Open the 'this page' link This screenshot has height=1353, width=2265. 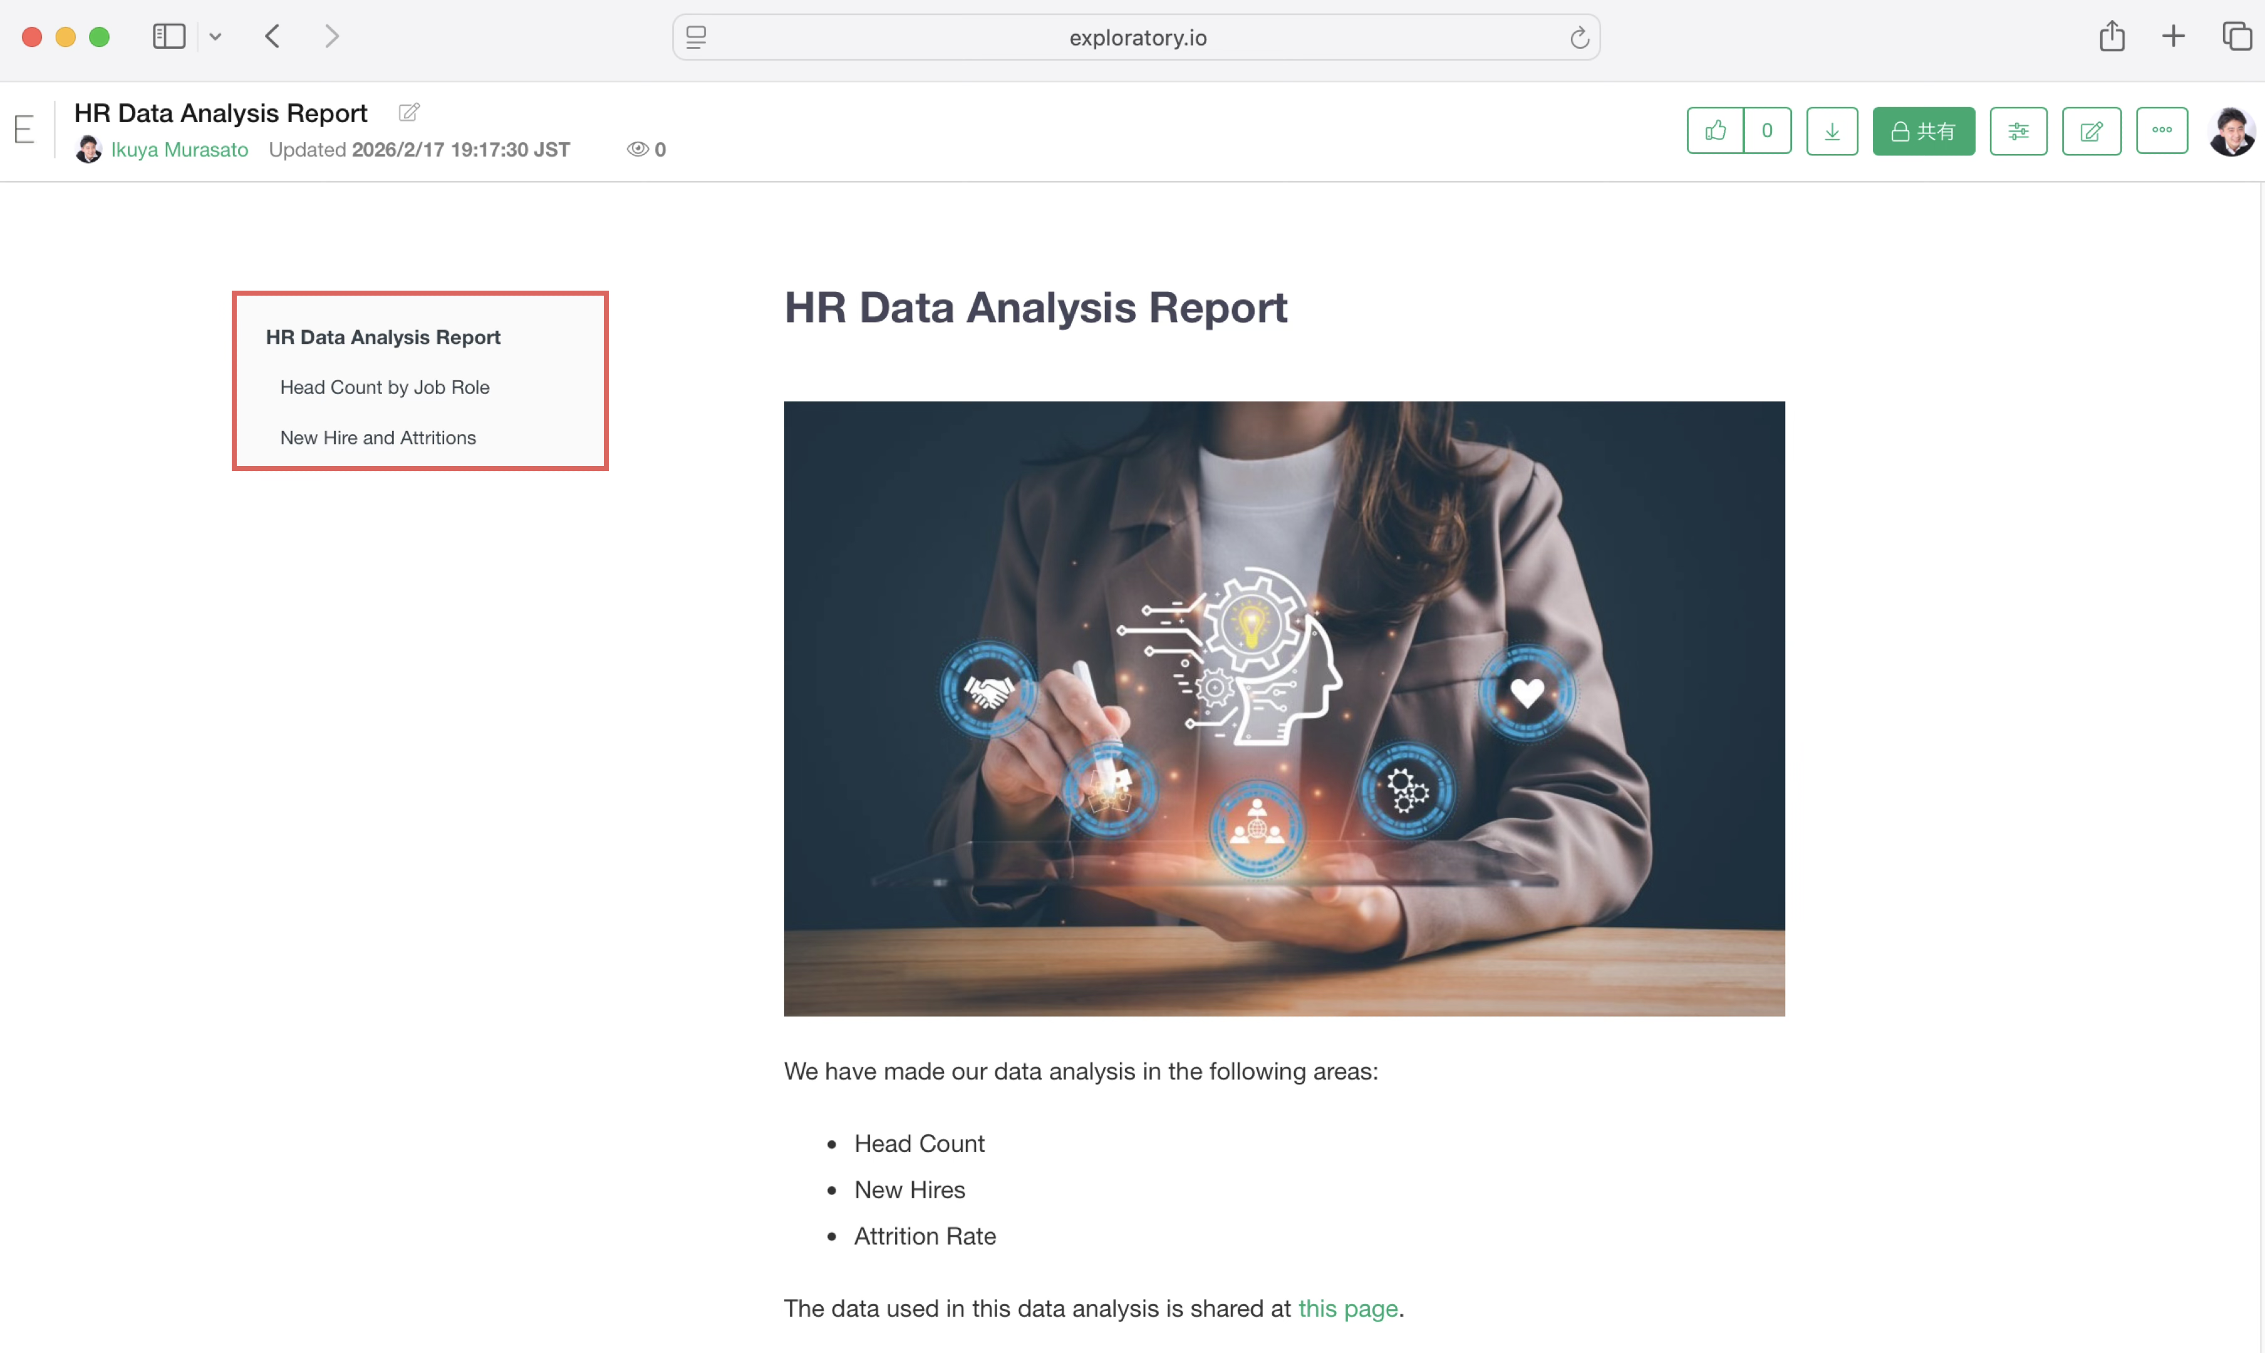click(1347, 1307)
